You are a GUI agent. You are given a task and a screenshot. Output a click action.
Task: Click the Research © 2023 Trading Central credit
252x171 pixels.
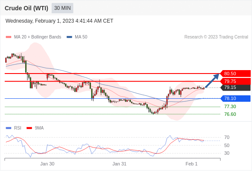pyautogui.click(x=216, y=37)
